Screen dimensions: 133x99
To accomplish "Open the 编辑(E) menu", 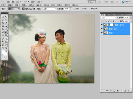I will (x=11, y=5).
